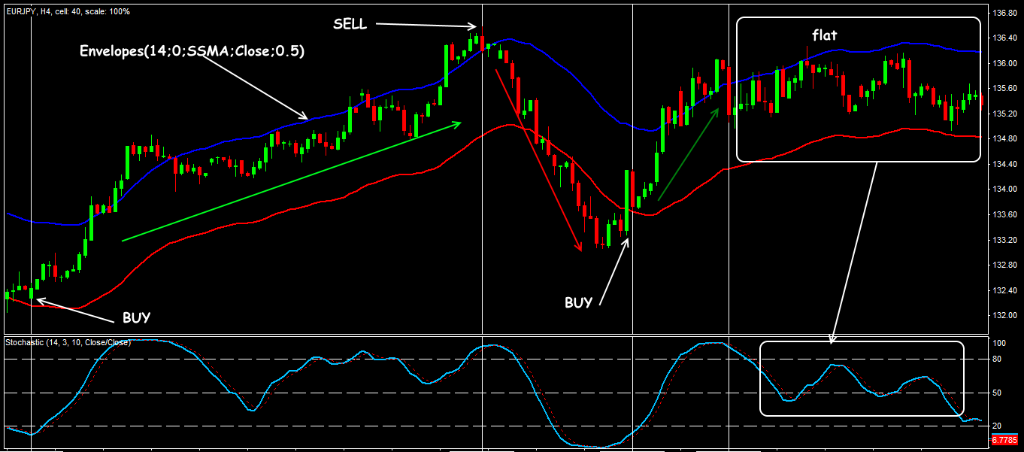Click the SELL annotation label
This screenshot has width=1024, height=452.
(350, 25)
